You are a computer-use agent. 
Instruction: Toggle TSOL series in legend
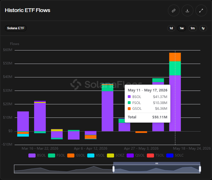coord(155,155)
